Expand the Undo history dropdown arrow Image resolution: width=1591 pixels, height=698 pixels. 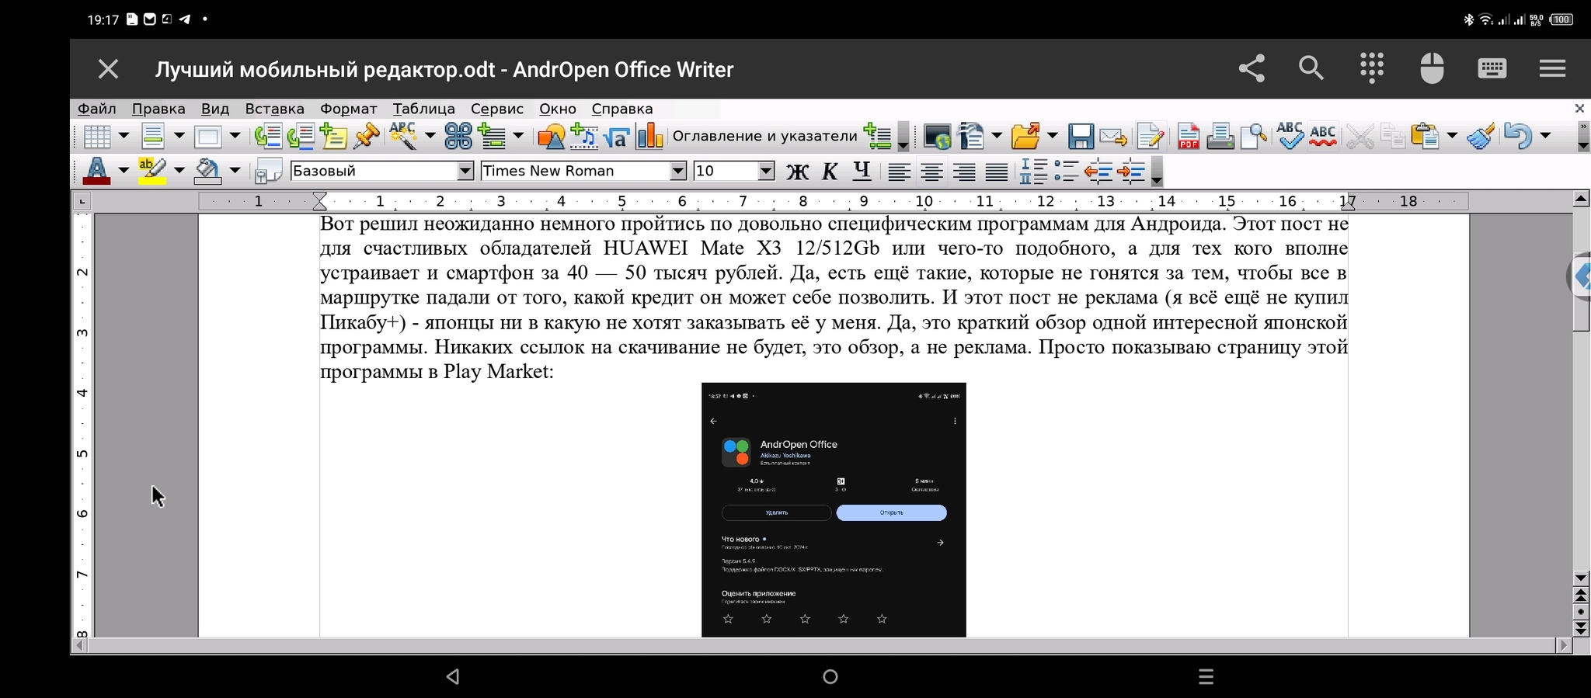point(1545,137)
